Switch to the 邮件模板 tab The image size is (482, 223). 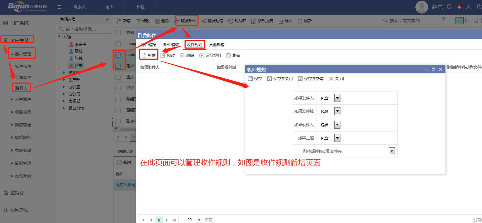point(171,45)
